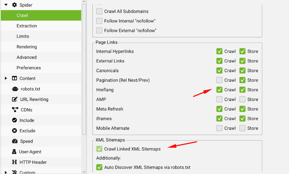The height and width of the screenshot is (174, 289).
Task: Go to the Advanced spider settings
Action: click(x=26, y=57)
